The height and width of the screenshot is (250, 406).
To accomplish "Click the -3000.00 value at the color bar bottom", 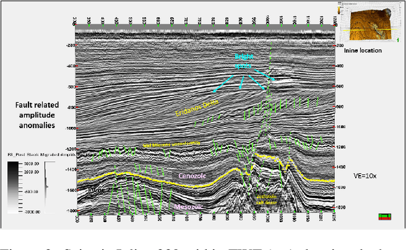I will (32, 212).
